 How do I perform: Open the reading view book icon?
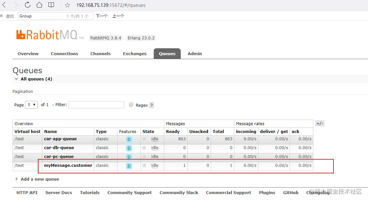click(51, 5)
